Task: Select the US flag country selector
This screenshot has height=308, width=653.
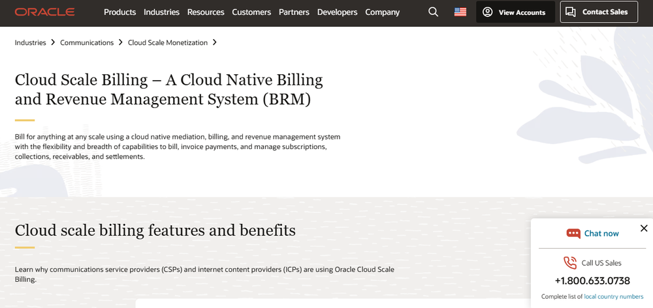Action: click(x=460, y=12)
